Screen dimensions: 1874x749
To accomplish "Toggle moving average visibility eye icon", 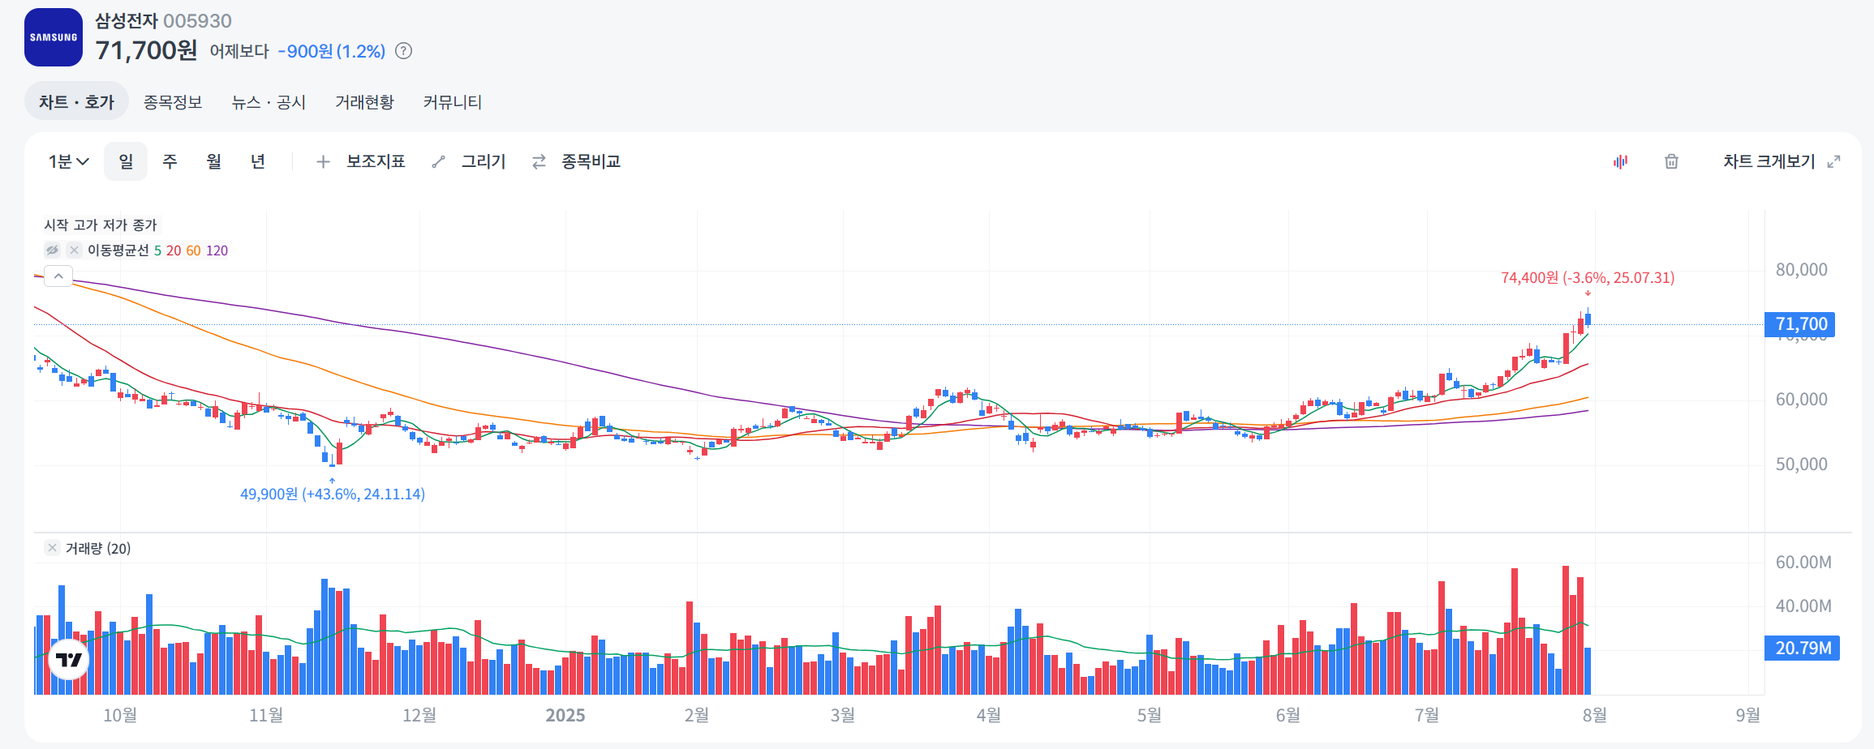I will coord(52,250).
